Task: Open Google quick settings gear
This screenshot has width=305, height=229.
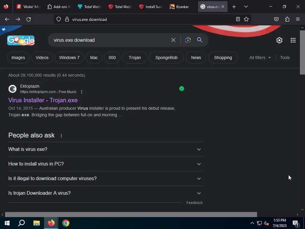Action: [x=279, y=40]
